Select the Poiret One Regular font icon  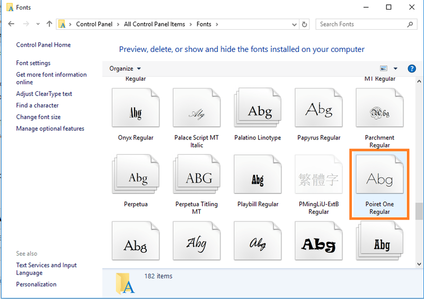pos(379,174)
